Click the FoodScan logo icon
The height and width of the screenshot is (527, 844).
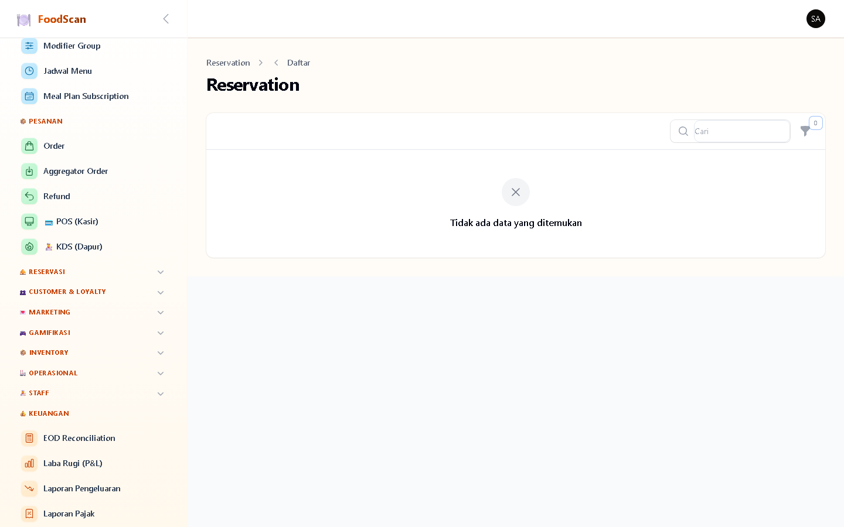click(23, 20)
